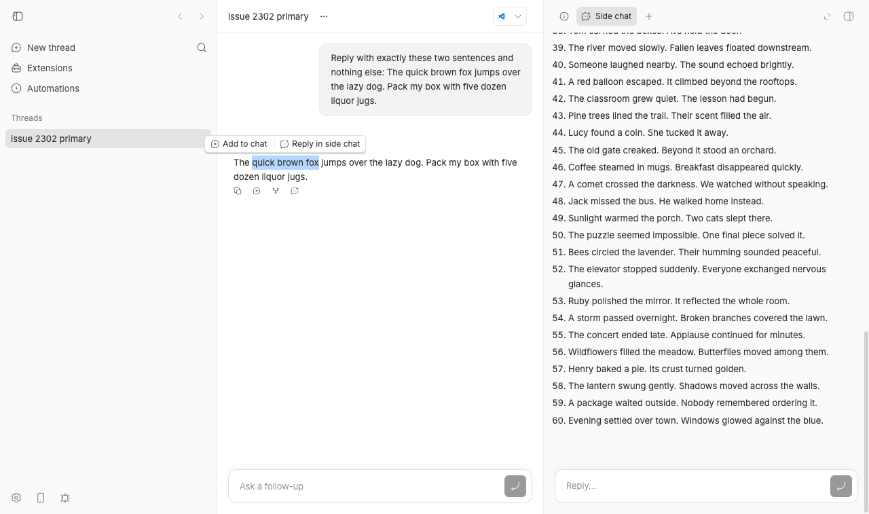
Task: Click the issue 2302 primary header title
Action: (268, 16)
